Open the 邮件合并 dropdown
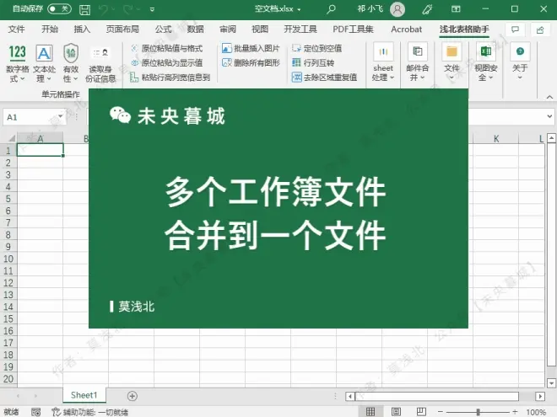The image size is (557, 417). coord(418,61)
